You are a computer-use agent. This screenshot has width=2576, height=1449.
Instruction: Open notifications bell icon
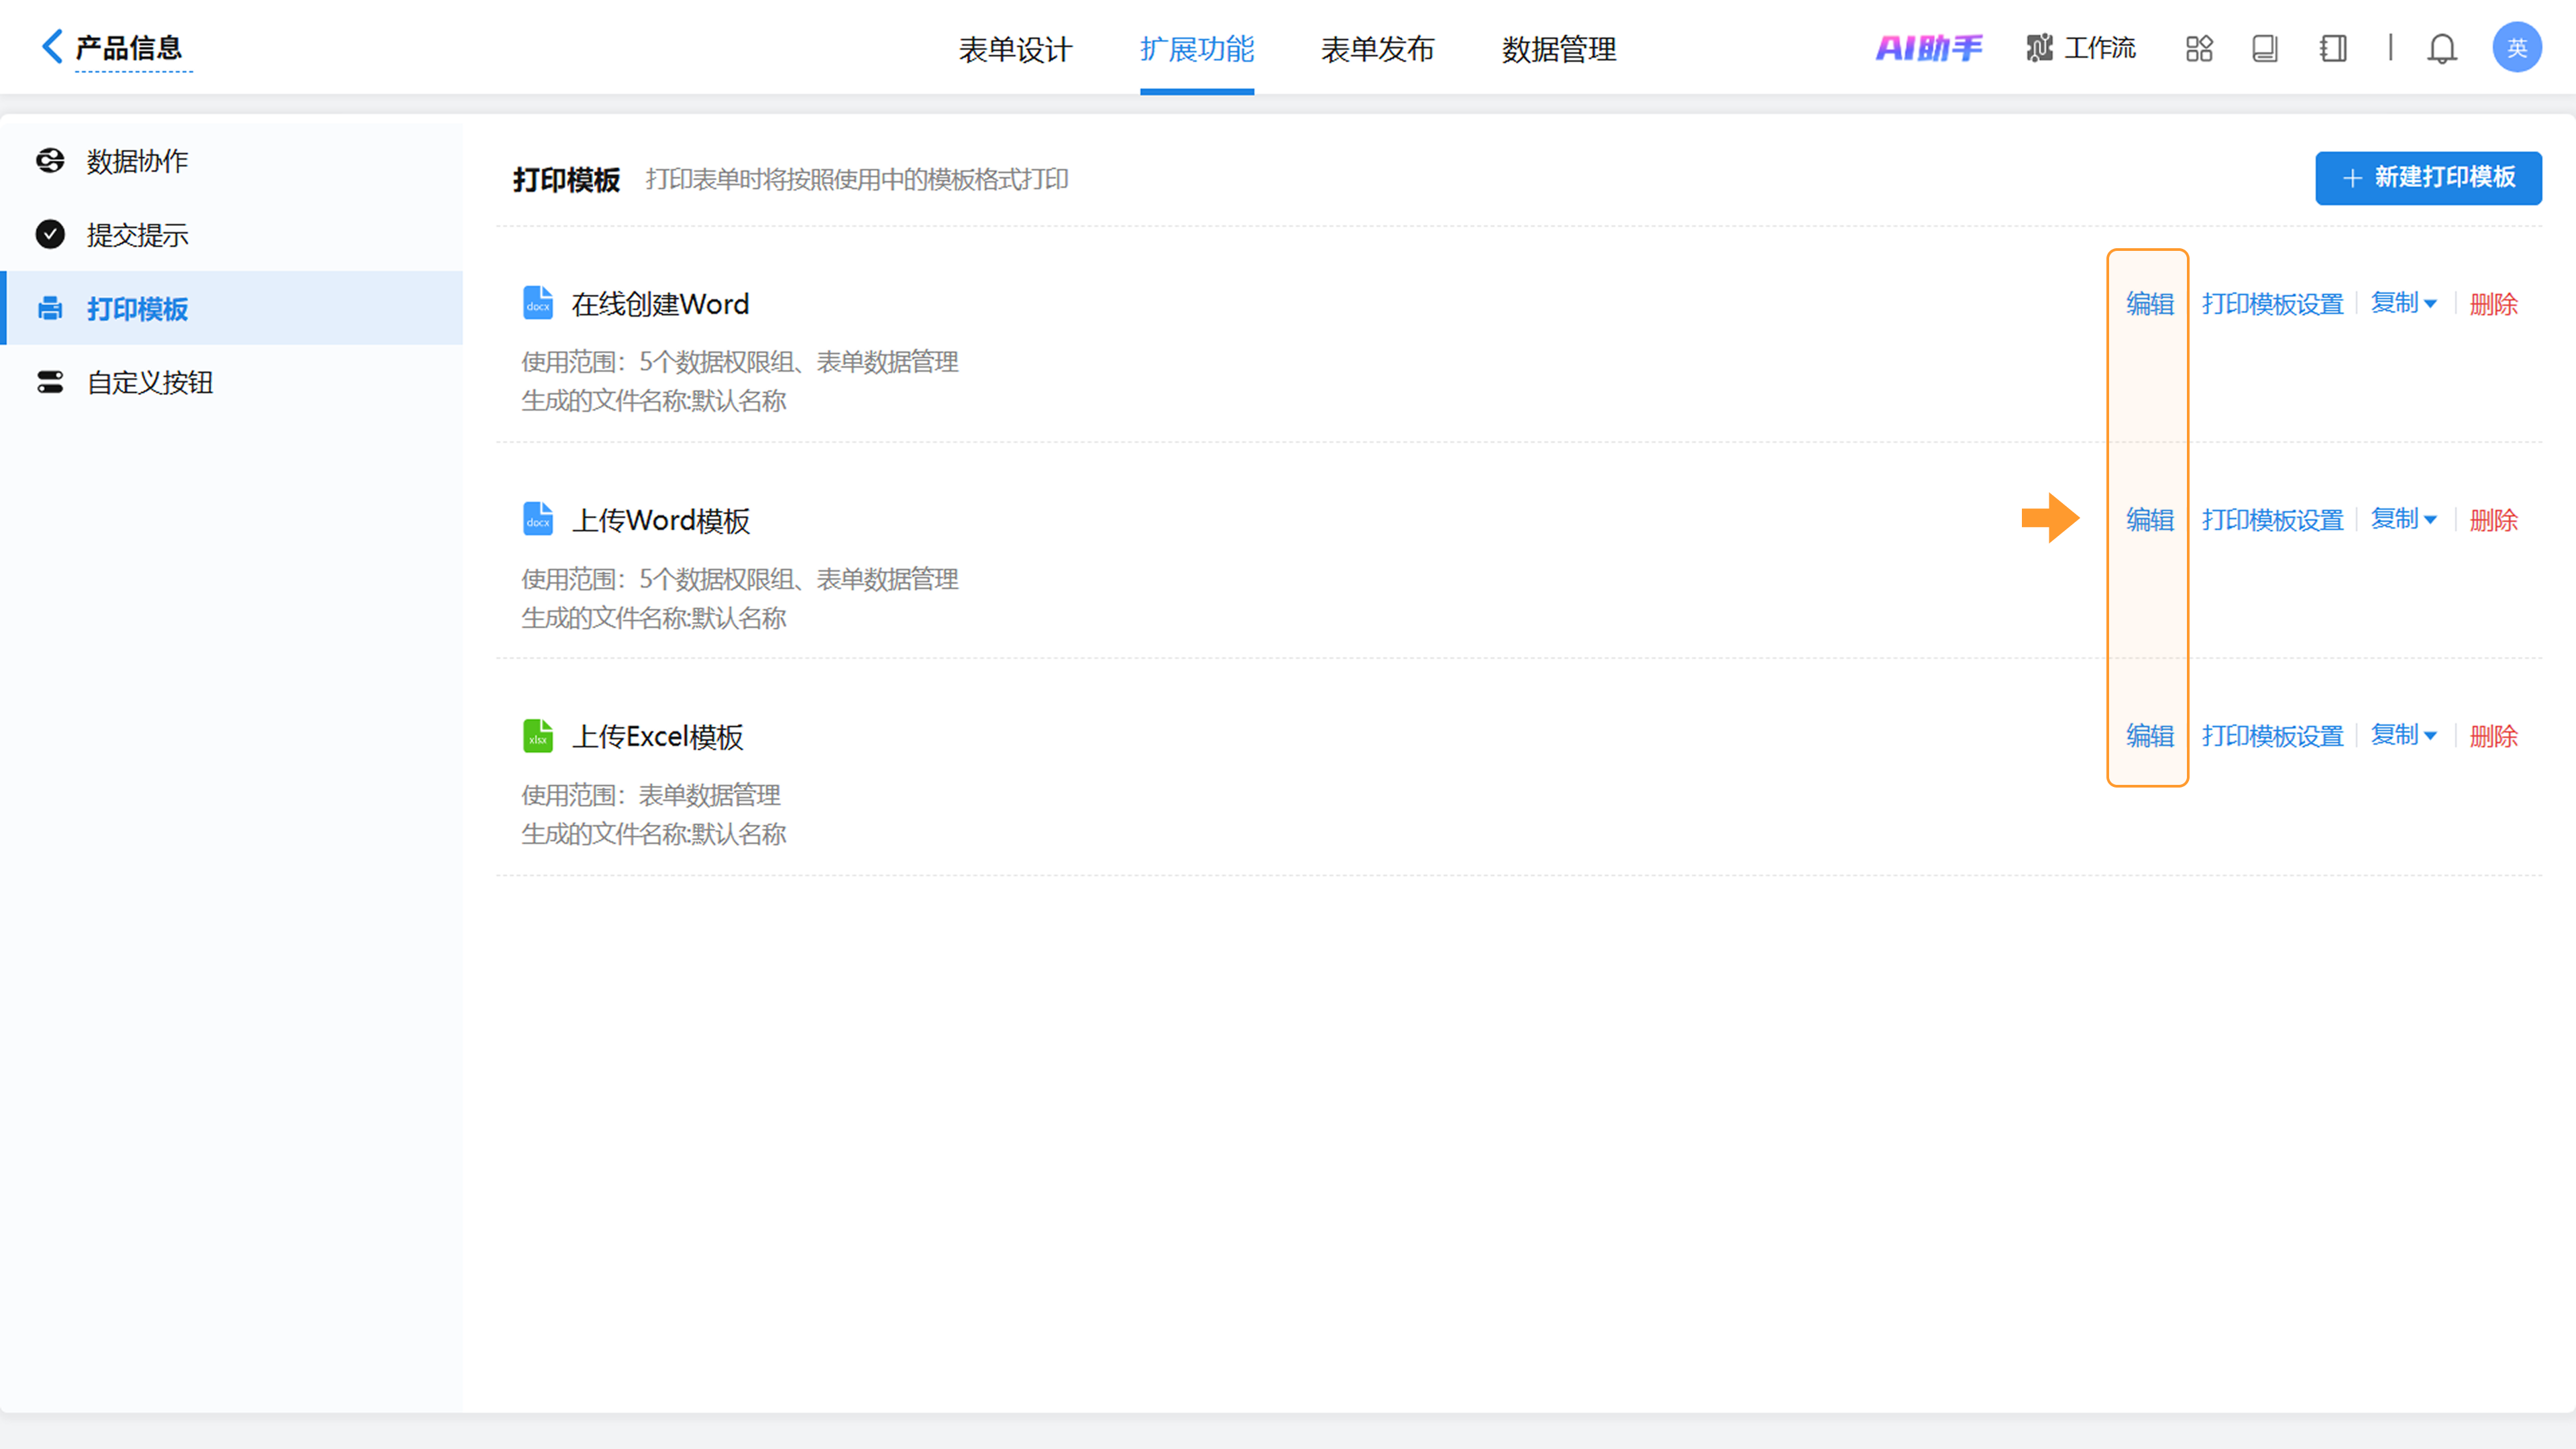coord(2442,48)
